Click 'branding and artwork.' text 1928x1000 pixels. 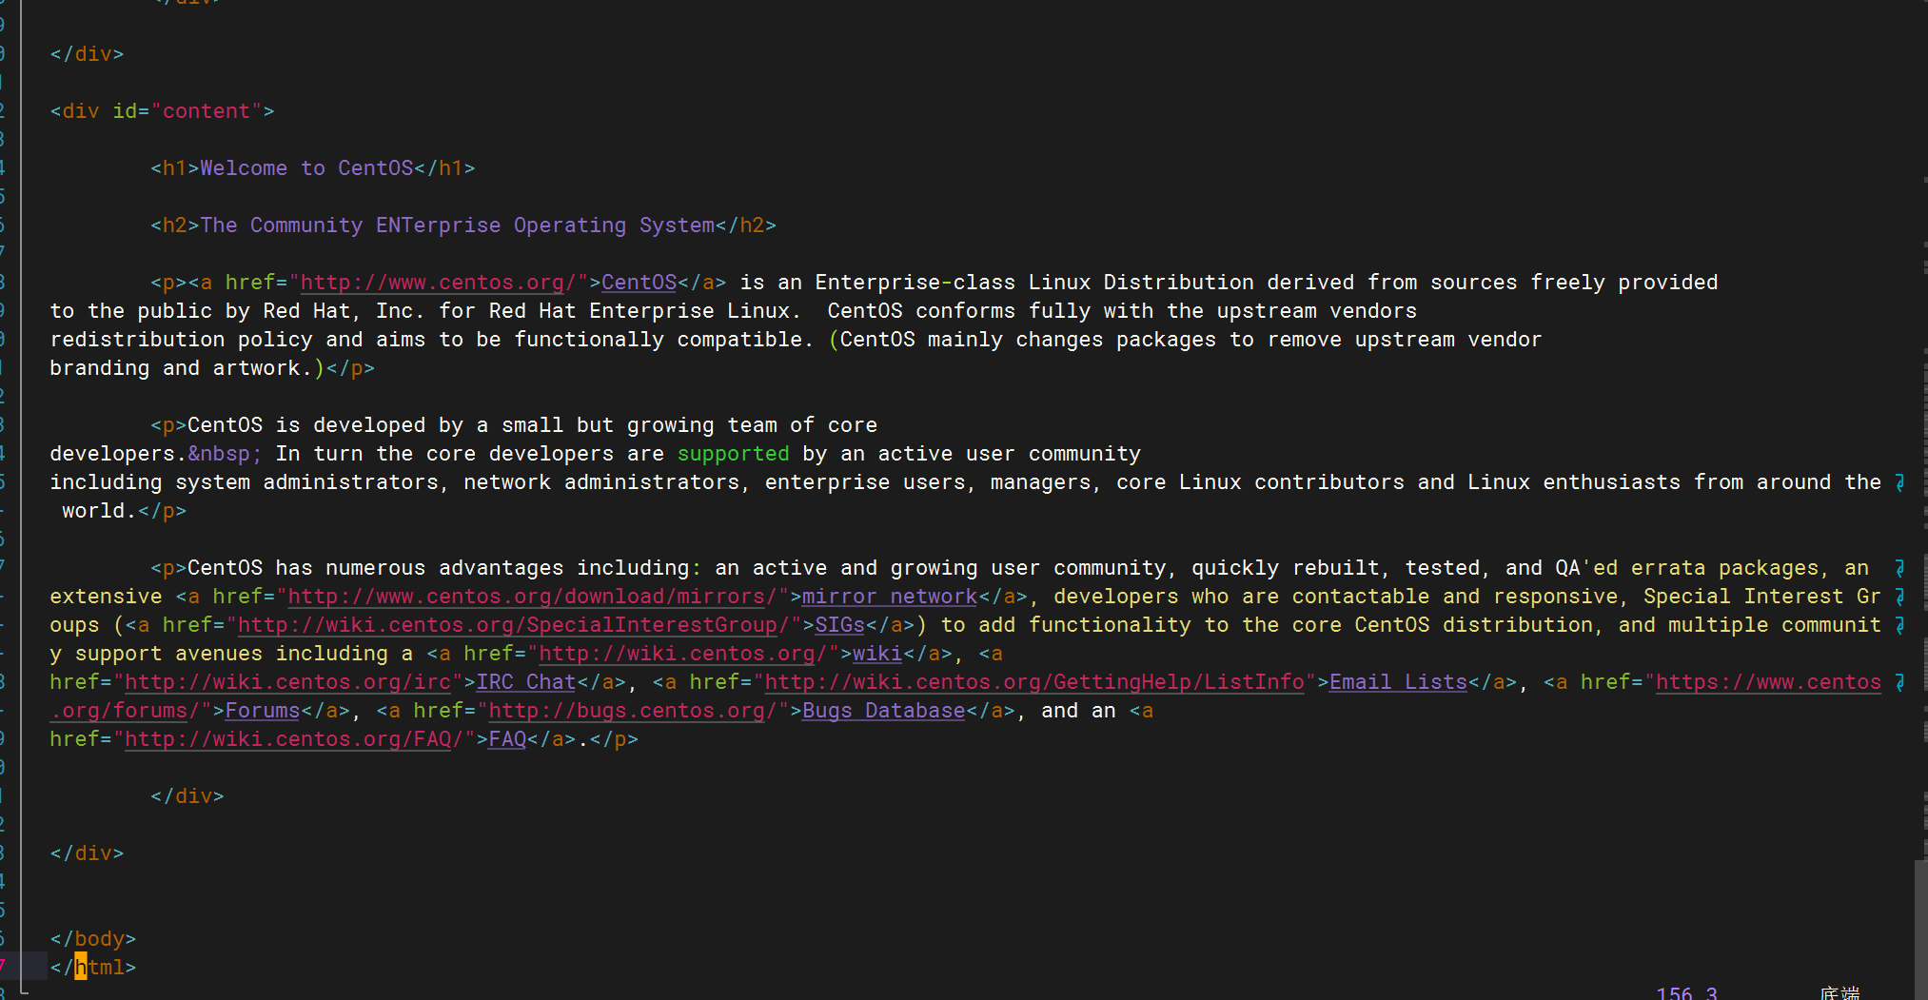181,368
